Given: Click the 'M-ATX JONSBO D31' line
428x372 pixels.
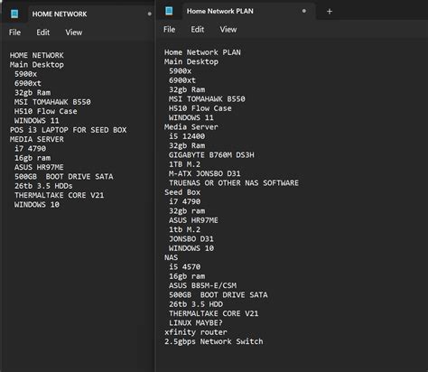Looking at the screenshot, I should click(205, 173).
